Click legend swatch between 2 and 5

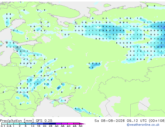pos(22,124)
